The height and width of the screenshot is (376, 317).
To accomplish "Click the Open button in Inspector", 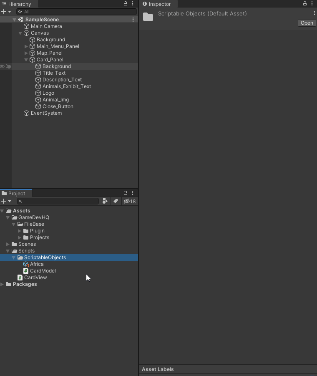I will (x=307, y=23).
